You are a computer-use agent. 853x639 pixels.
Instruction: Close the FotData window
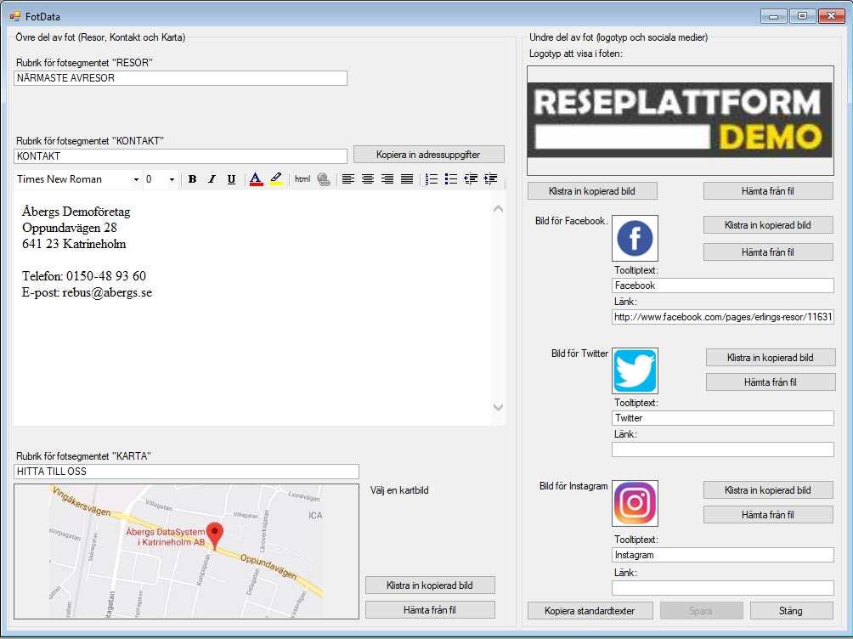pyautogui.click(x=831, y=16)
